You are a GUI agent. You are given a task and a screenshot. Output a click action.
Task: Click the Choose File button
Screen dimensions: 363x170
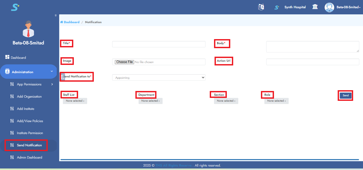tap(124, 62)
